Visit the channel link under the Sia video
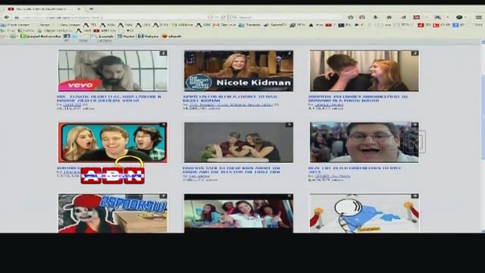The image size is (485, 273). pos(72,105)
